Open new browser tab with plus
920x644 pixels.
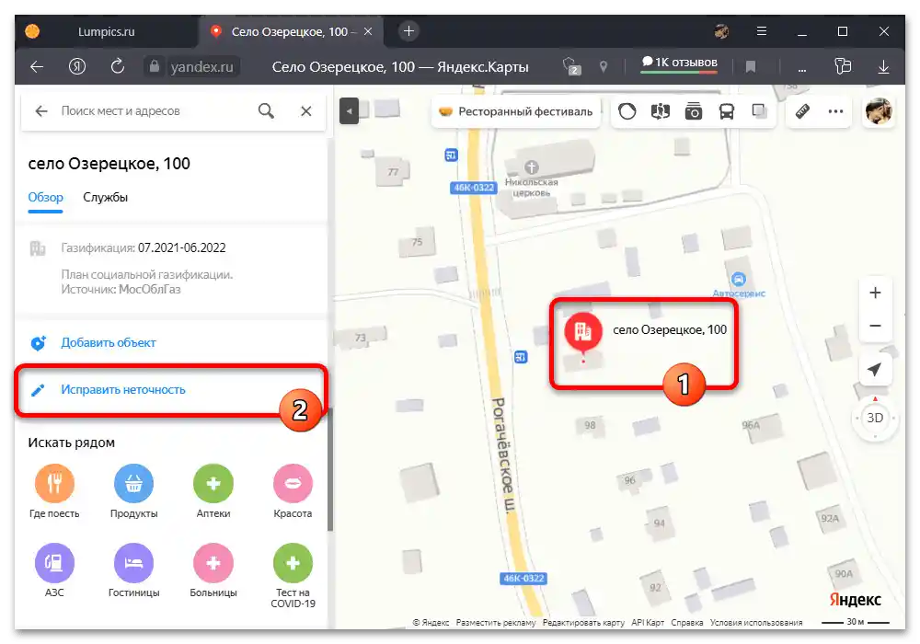(x=409, y=31)
